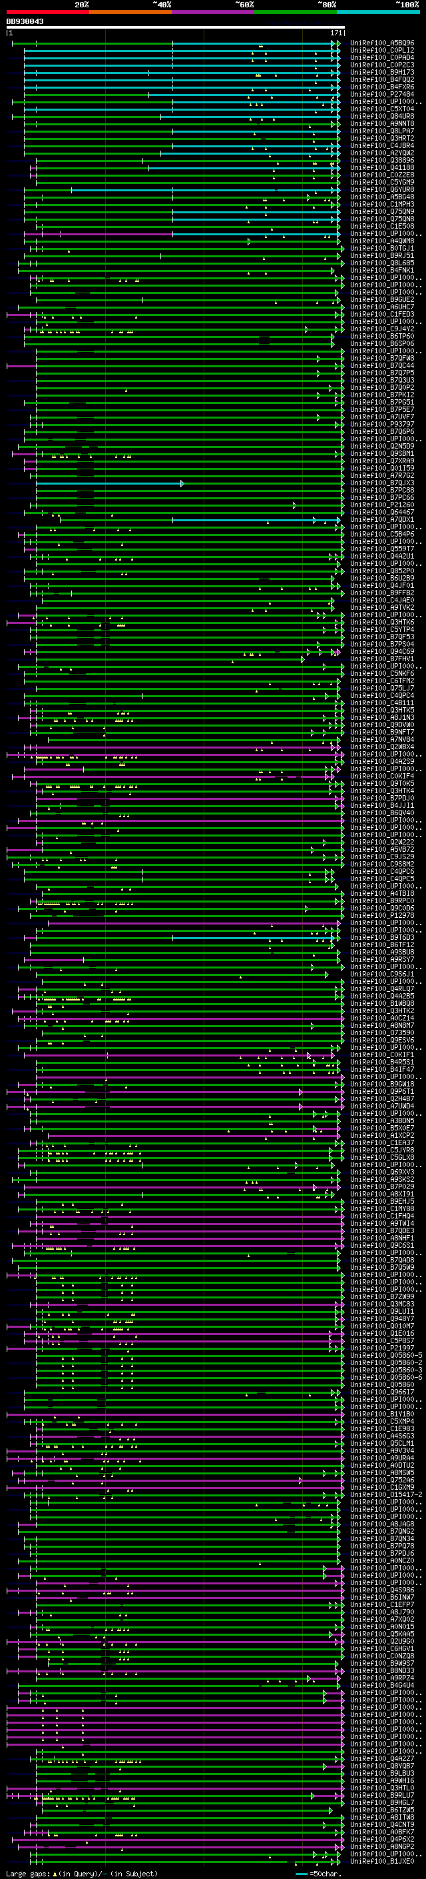426x1879 pixels.
Task: Select label UniRef100_Q6YUR8
Action: [381, 190]
